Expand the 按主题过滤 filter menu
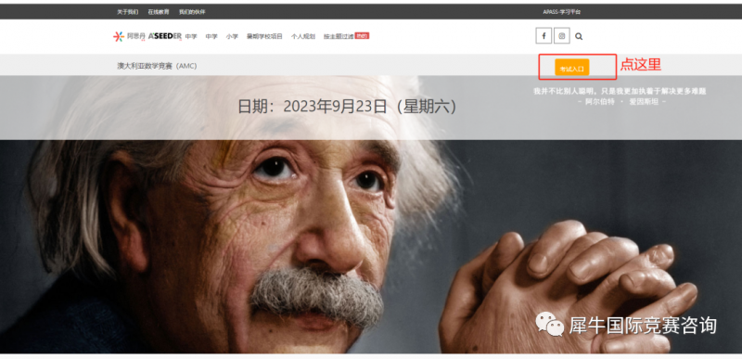This screenshot has height=359, width=742. click(339, 36)
